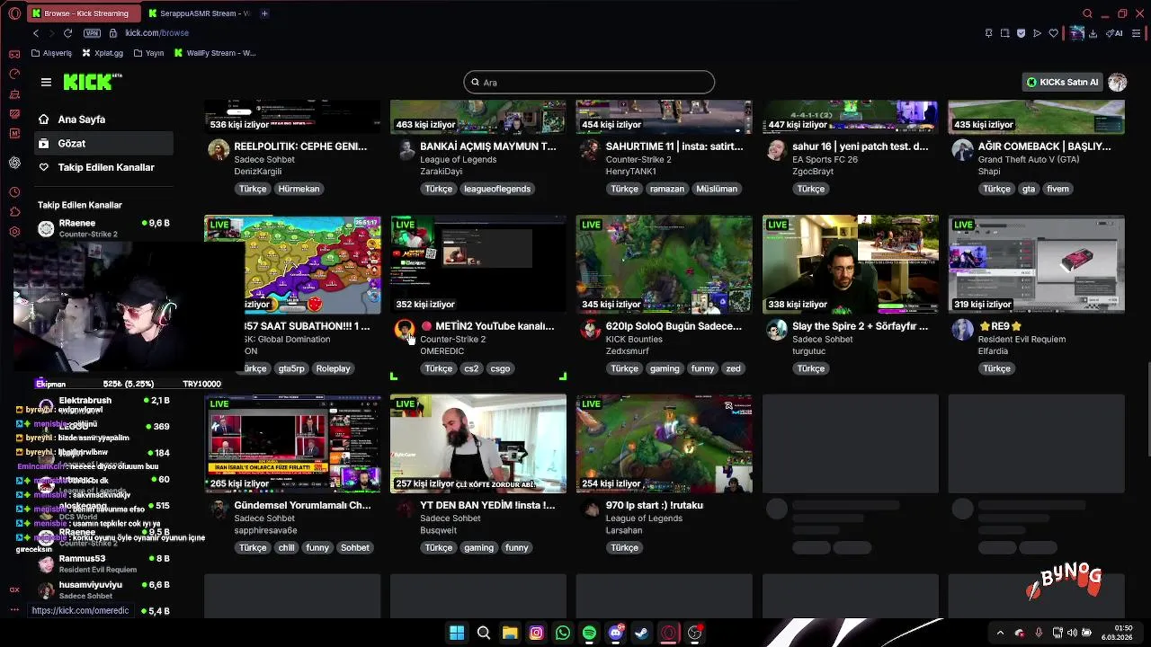Click the pin icon in Opera toolbar
This screenshot has width=1151, height=647.
[x=988, y=33]
